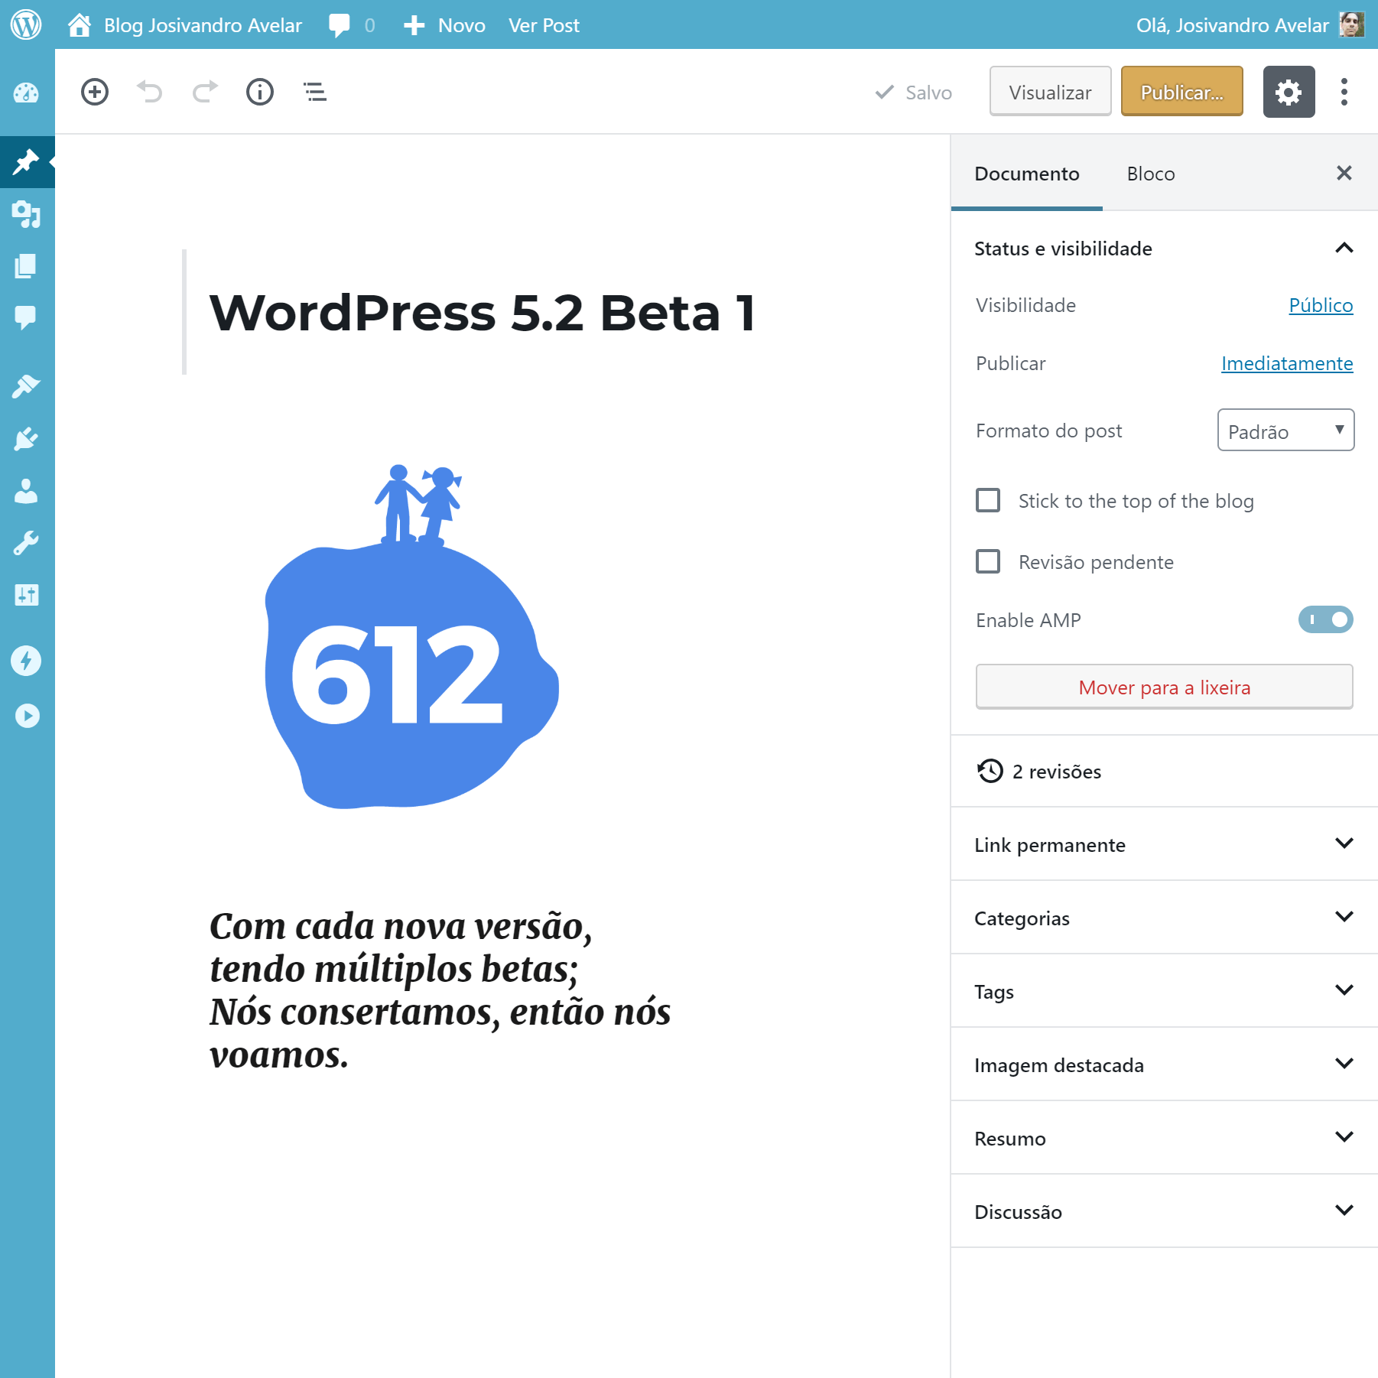Show content structure info
Viewport: 1378px width, 1378px height.
260,93
